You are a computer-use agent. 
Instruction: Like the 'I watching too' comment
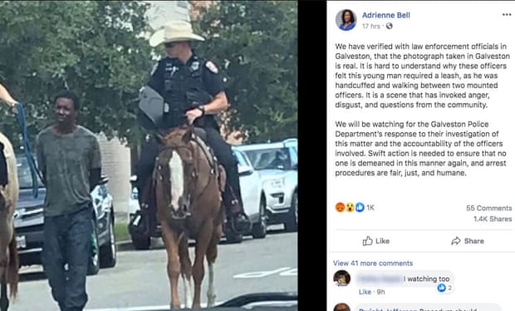(x=365, y=292)
